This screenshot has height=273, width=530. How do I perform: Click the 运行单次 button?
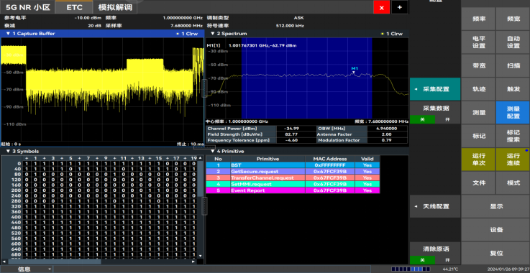click(x=479, y=159)
